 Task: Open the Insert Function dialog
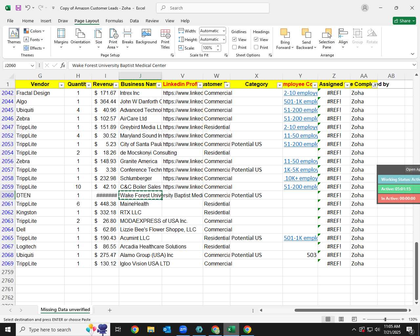[63, 65]
